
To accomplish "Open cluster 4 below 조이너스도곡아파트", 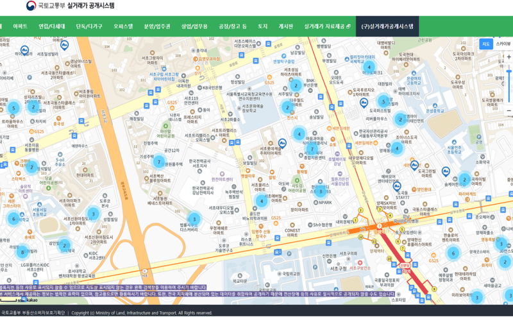I will tap(397, 148).
